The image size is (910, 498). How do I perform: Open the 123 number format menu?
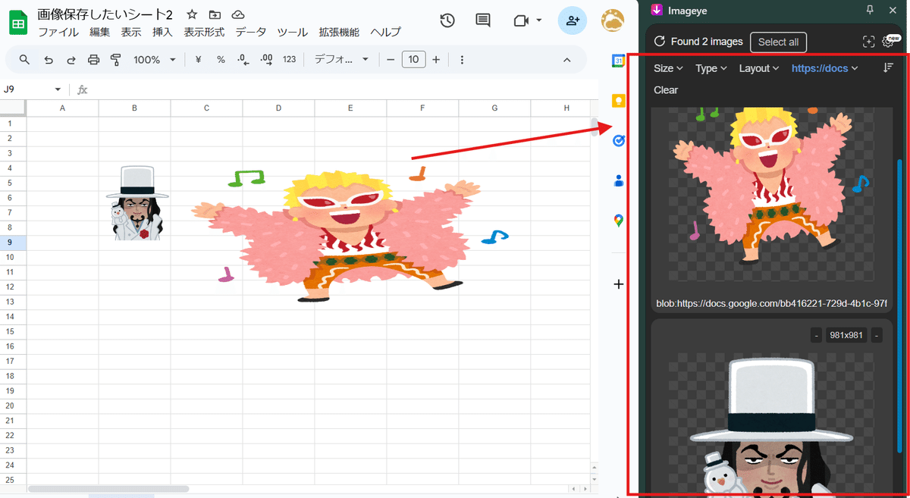(289, 60)
